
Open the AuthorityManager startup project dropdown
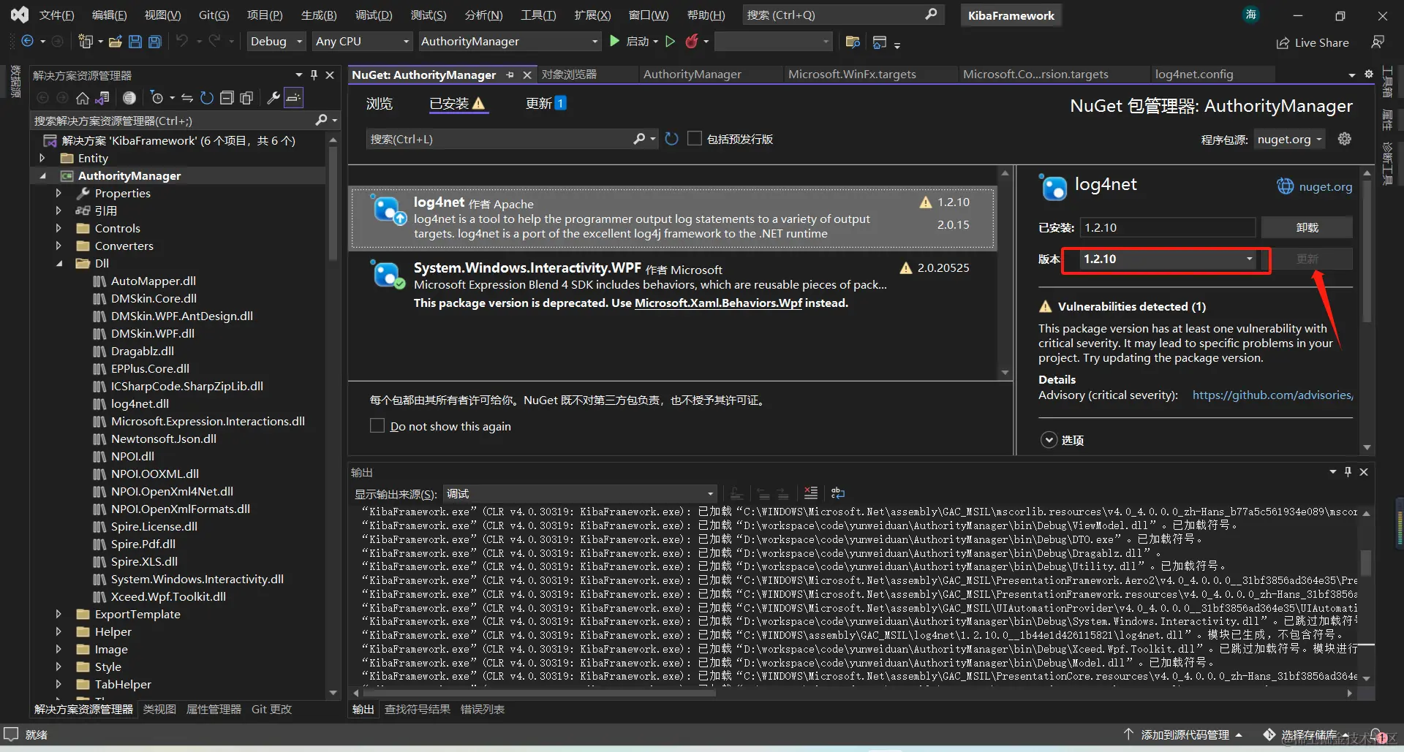510,42
